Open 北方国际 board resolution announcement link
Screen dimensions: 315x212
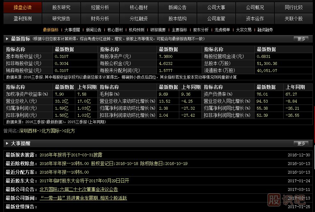(x=79, y=189)
